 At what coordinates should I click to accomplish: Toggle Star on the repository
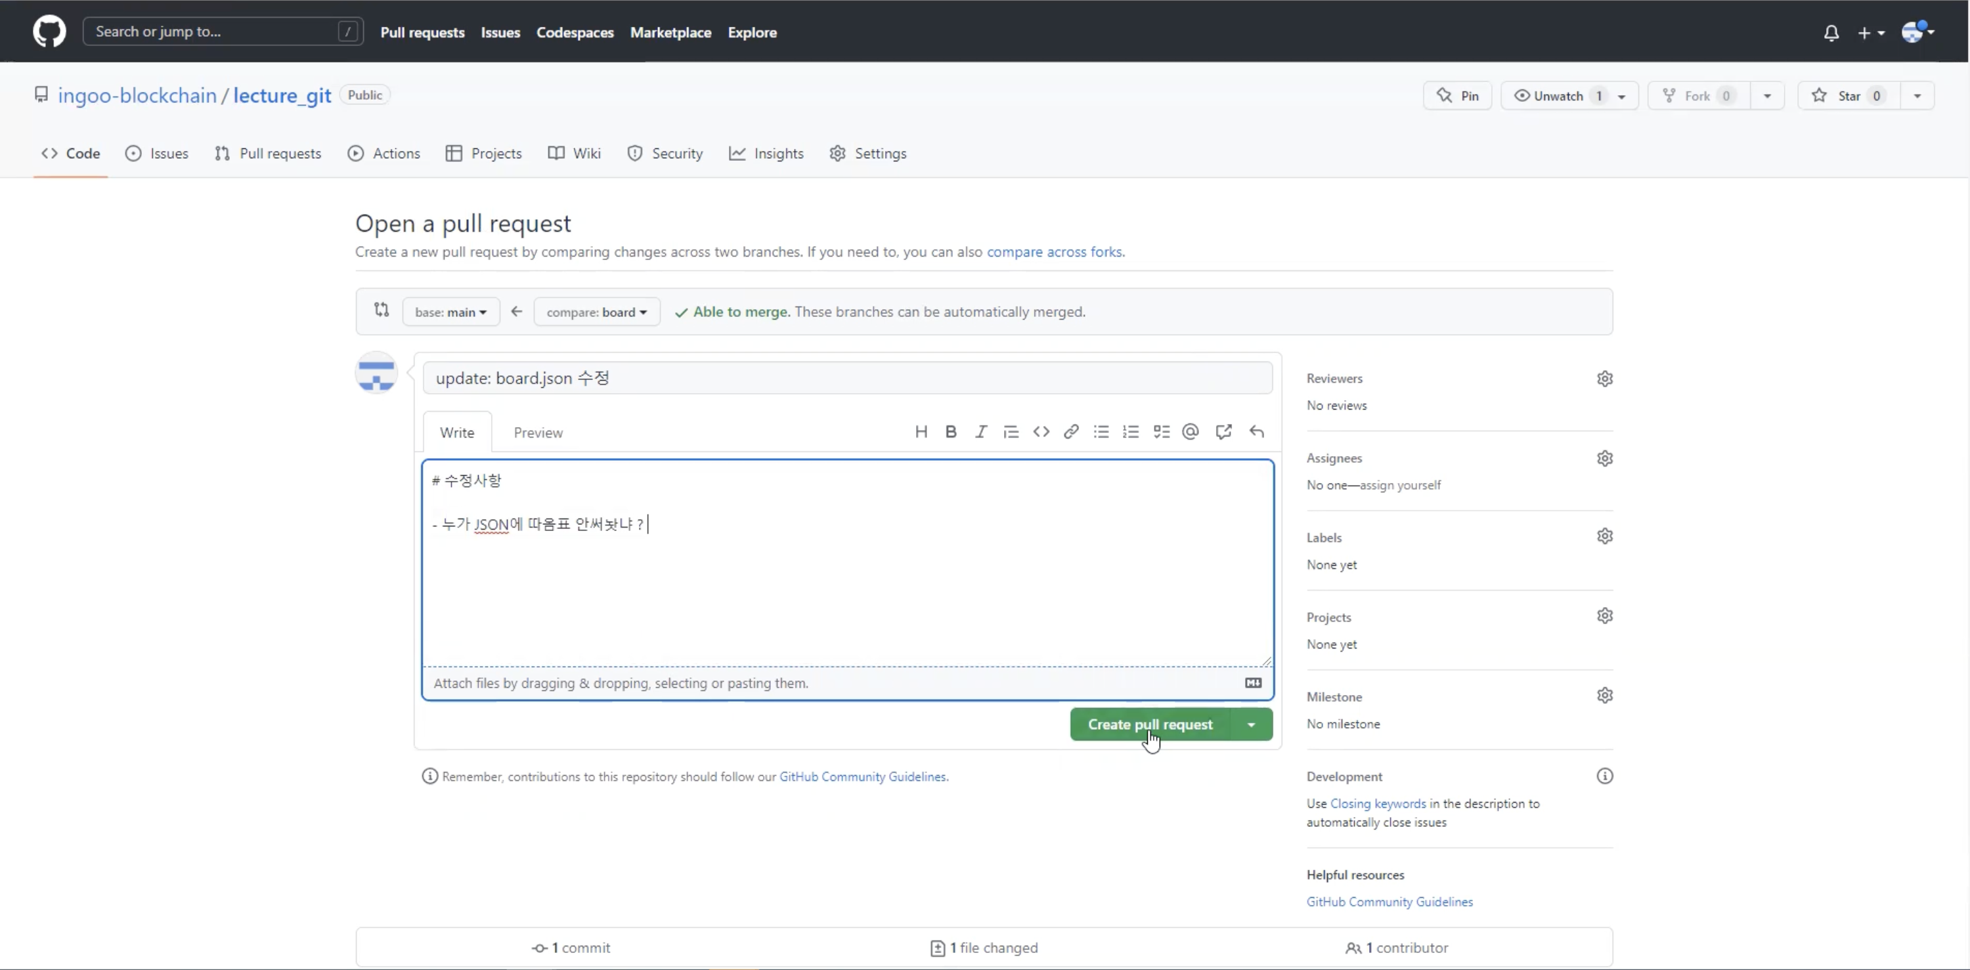[1849, 96]
